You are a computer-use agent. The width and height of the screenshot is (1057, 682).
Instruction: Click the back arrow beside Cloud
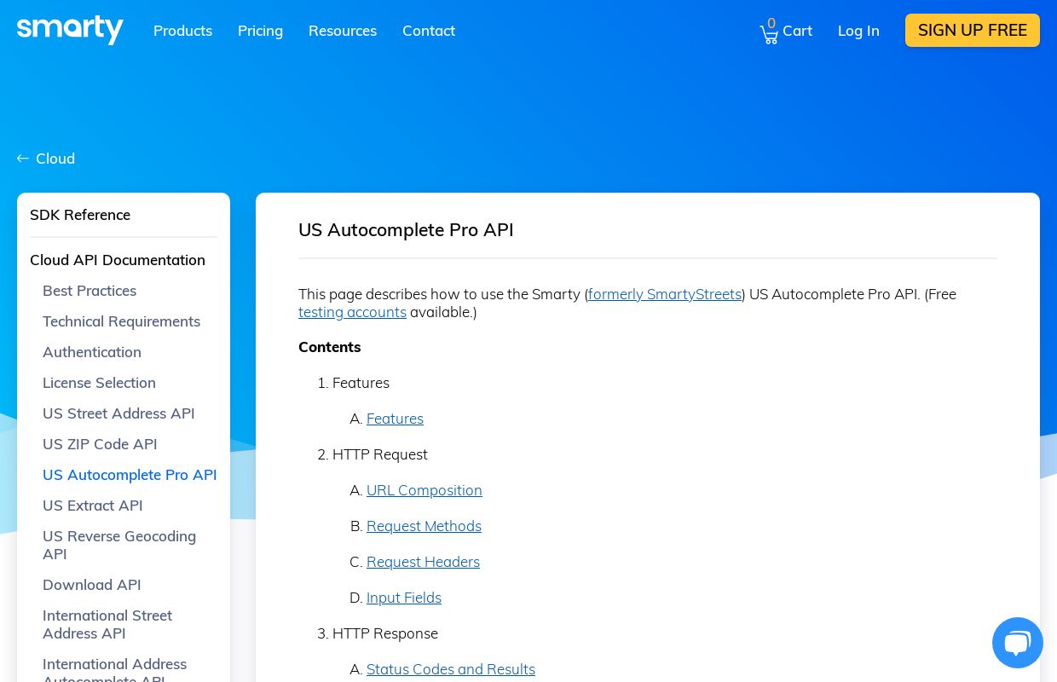click(x=23, y=159)
